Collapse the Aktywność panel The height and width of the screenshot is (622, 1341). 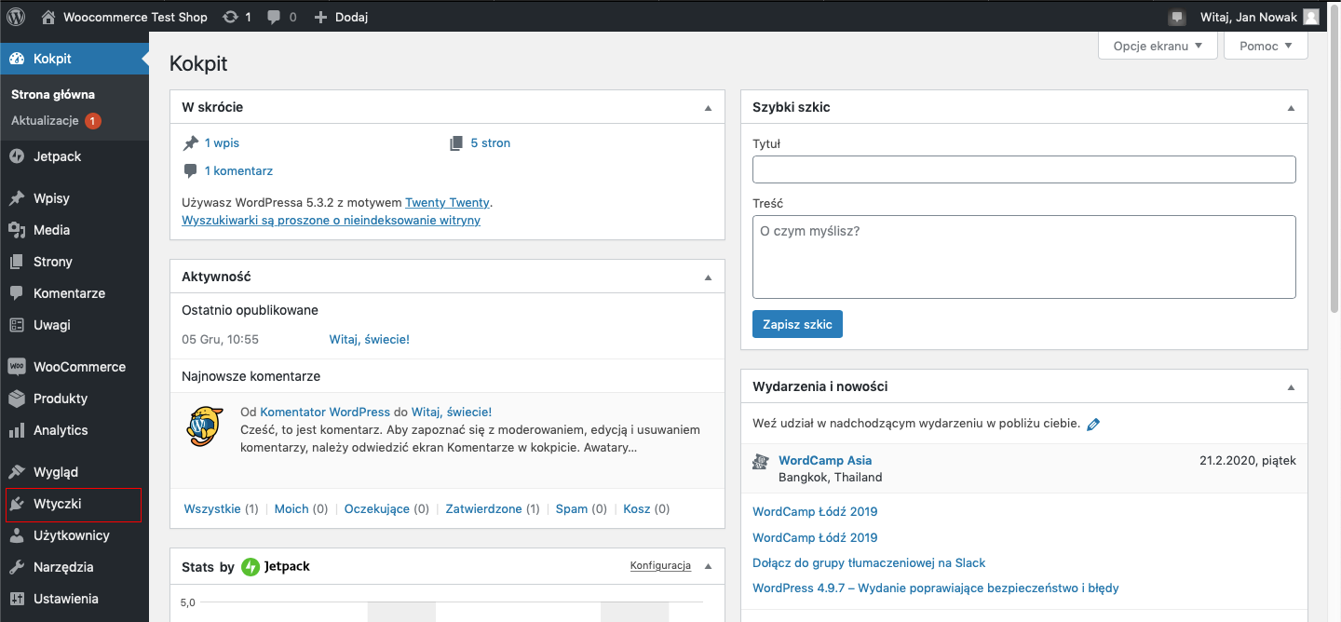pyautogui.click(x=708, y=277)
